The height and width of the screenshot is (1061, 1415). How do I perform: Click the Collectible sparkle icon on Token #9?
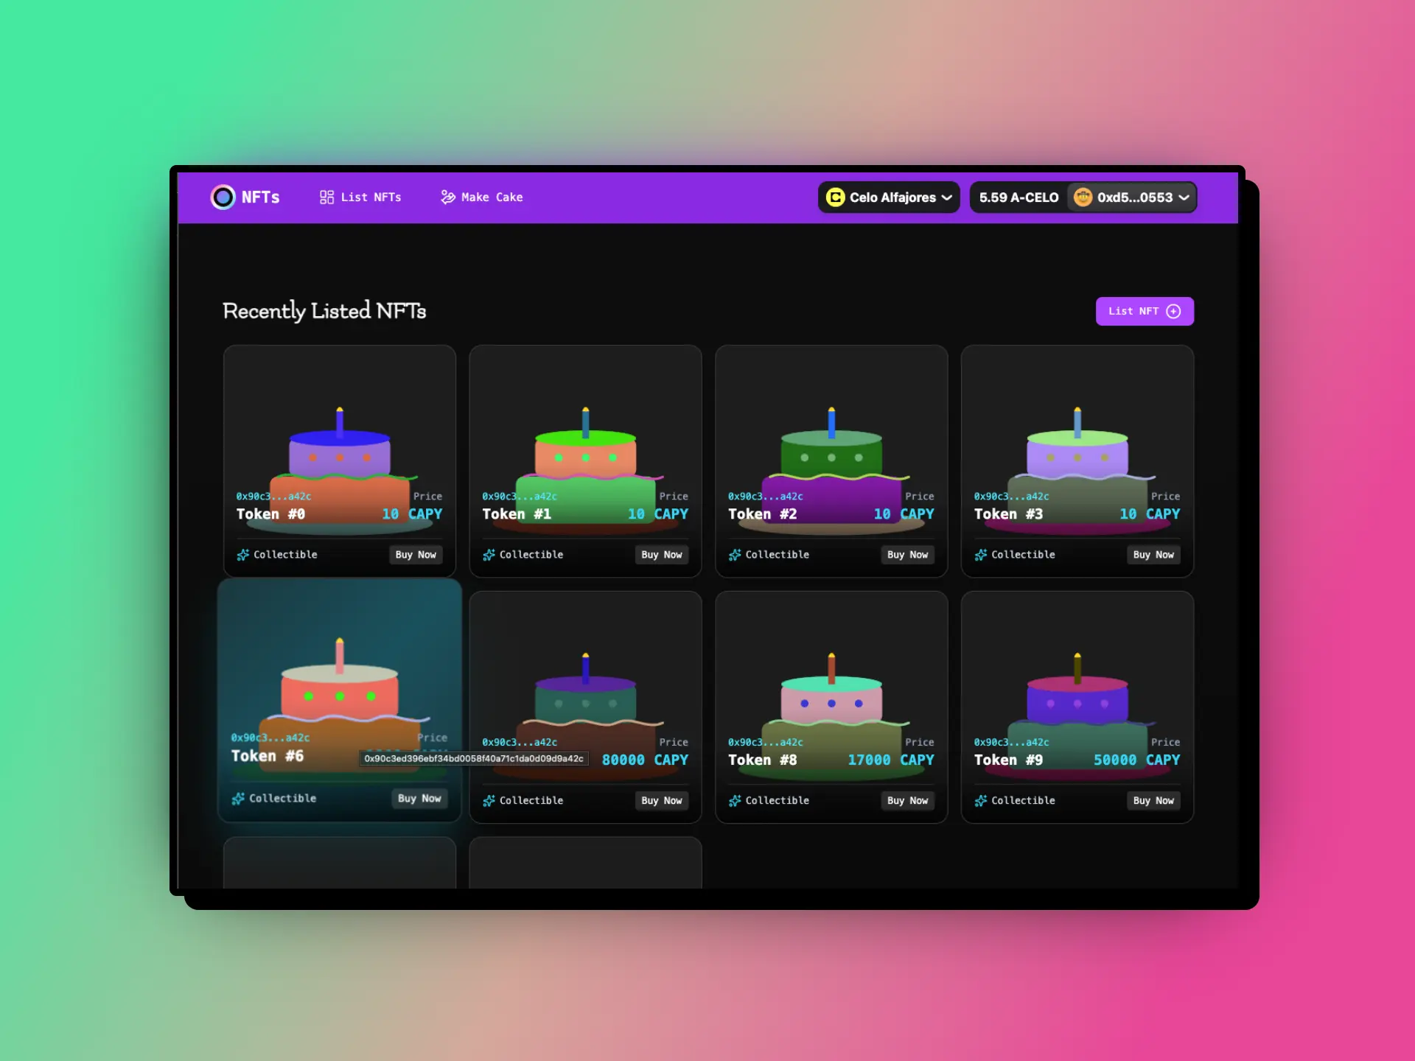pos(981,801)
